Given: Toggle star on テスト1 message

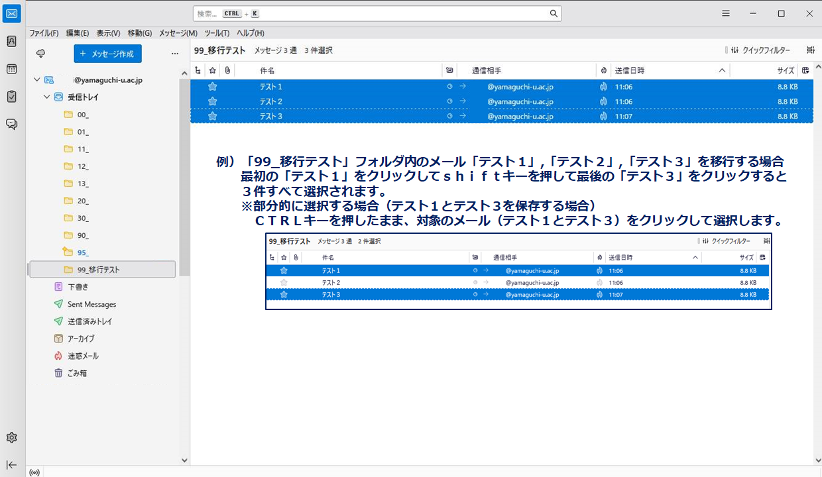Looking at the screenshot, I should point(212,87).
